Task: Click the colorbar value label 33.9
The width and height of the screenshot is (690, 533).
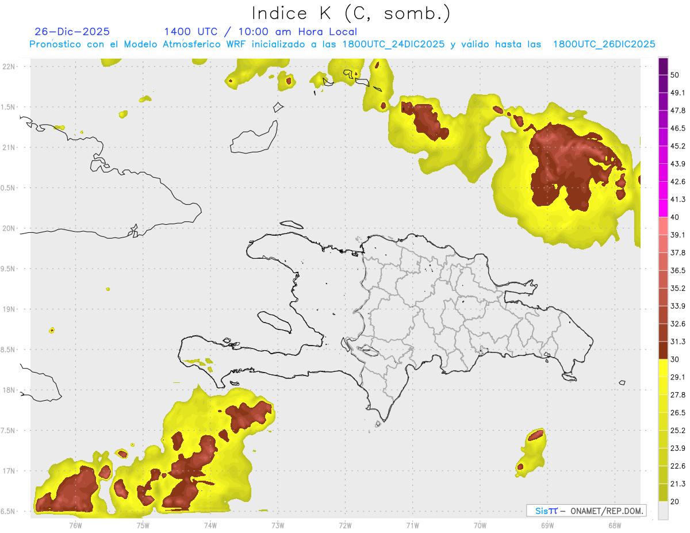Action: click(x=678, y=306)
